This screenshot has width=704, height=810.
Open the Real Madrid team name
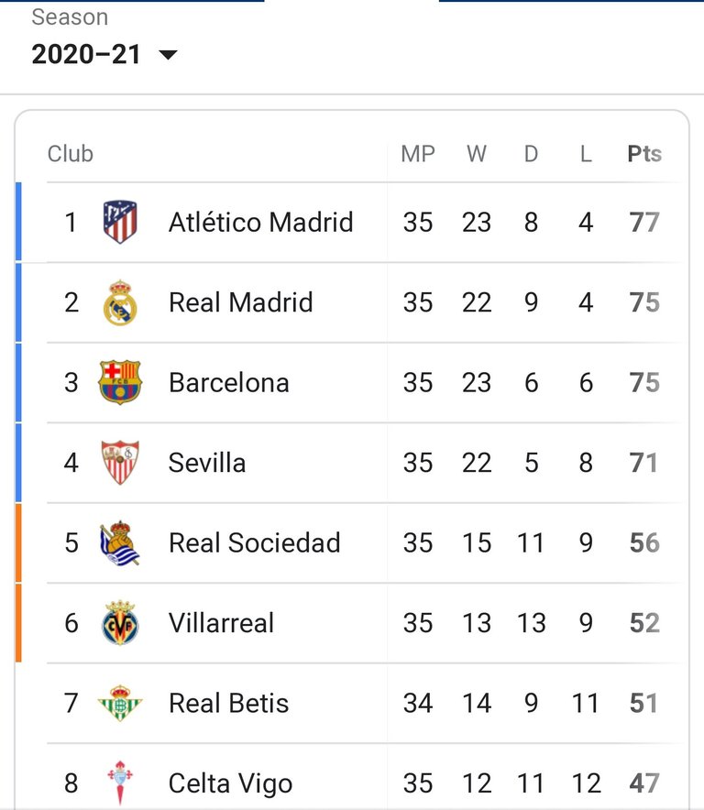click(241, 302)
